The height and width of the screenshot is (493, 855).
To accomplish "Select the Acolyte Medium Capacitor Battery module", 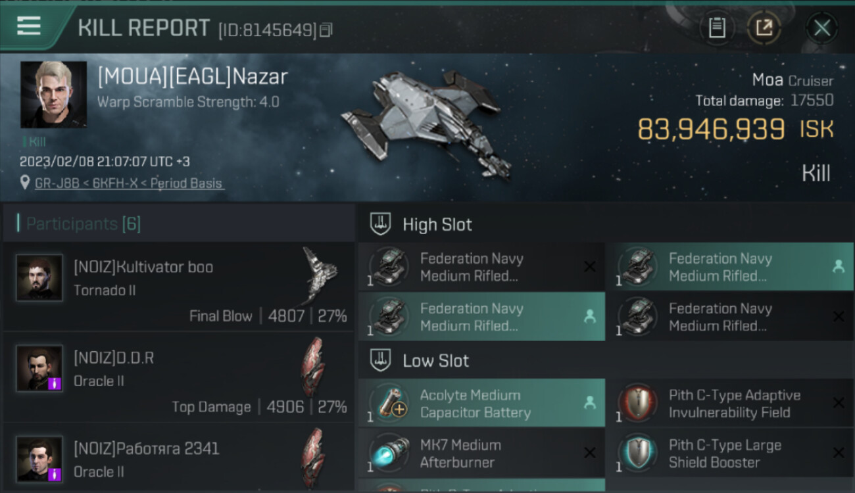I will (x=481, y=404).
